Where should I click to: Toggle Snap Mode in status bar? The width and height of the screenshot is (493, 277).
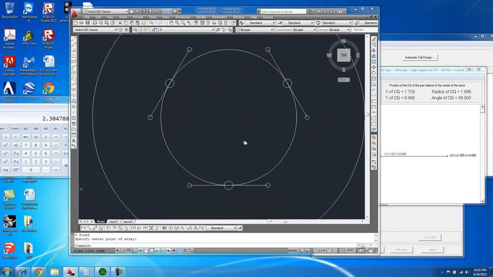[x=123, y=250]
